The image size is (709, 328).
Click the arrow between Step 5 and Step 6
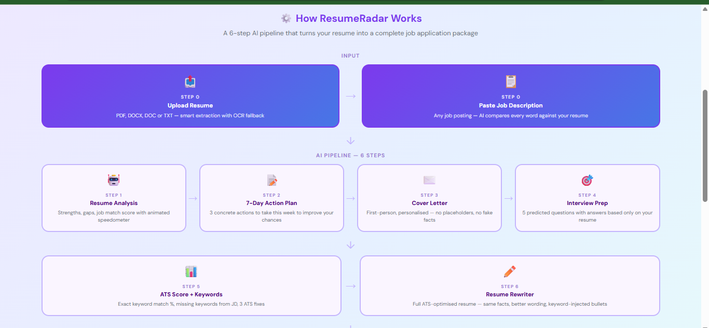351,285
